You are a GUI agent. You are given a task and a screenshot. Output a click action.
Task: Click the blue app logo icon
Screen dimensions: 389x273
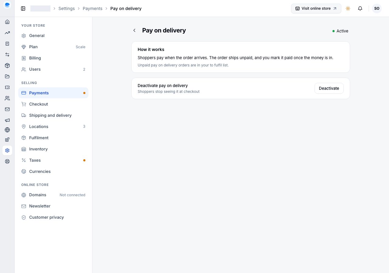click(7, 5)
